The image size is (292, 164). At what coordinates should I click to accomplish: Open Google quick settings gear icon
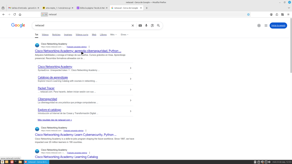(259, 26)
